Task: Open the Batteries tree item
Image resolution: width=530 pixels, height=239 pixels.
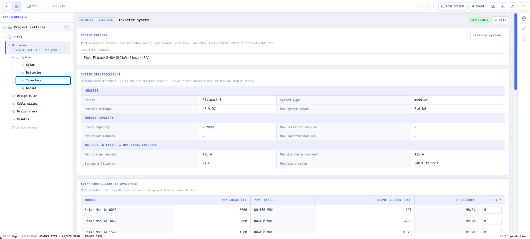Action: coord(43,73)
